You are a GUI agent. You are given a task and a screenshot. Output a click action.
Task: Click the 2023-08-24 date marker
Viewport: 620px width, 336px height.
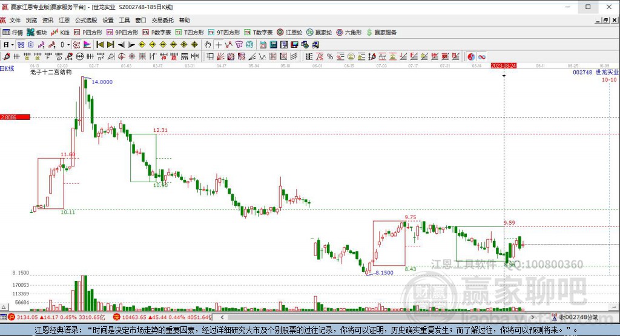pyautogui.click(x=504, y=65)
